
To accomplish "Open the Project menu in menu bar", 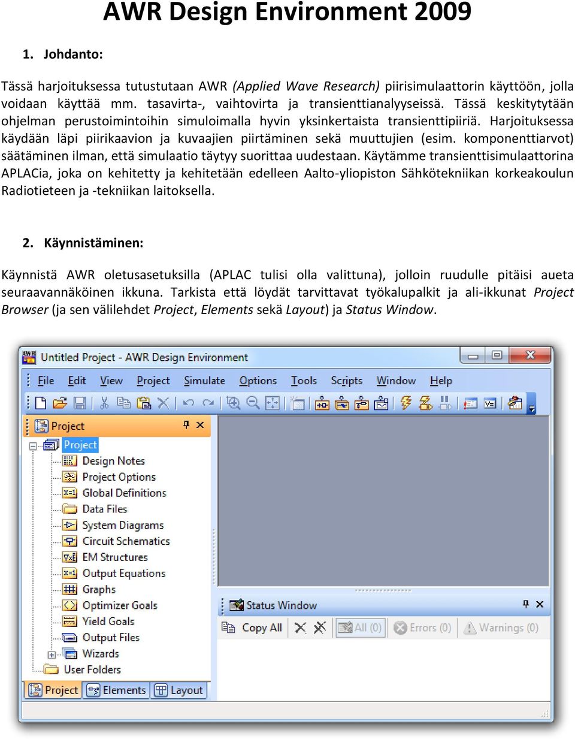I will pos(153,381).
